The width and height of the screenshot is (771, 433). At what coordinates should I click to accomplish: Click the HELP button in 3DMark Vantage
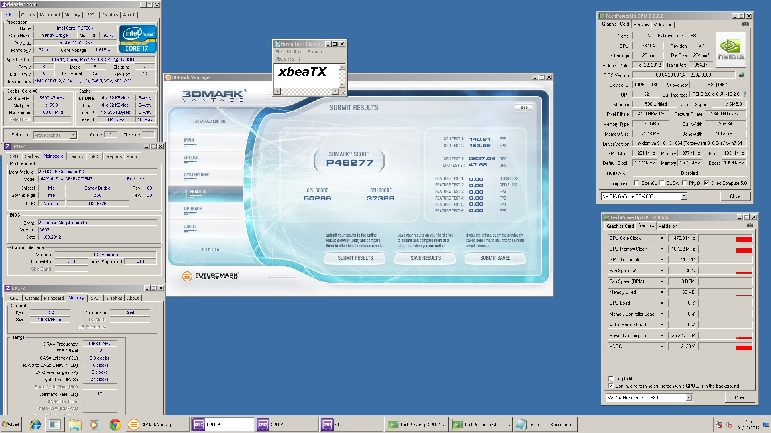pyautogui.click(x=524, y=107)
